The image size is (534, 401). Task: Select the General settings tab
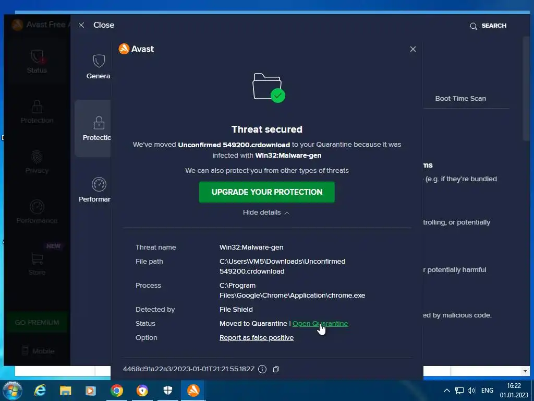pos(98,67)
